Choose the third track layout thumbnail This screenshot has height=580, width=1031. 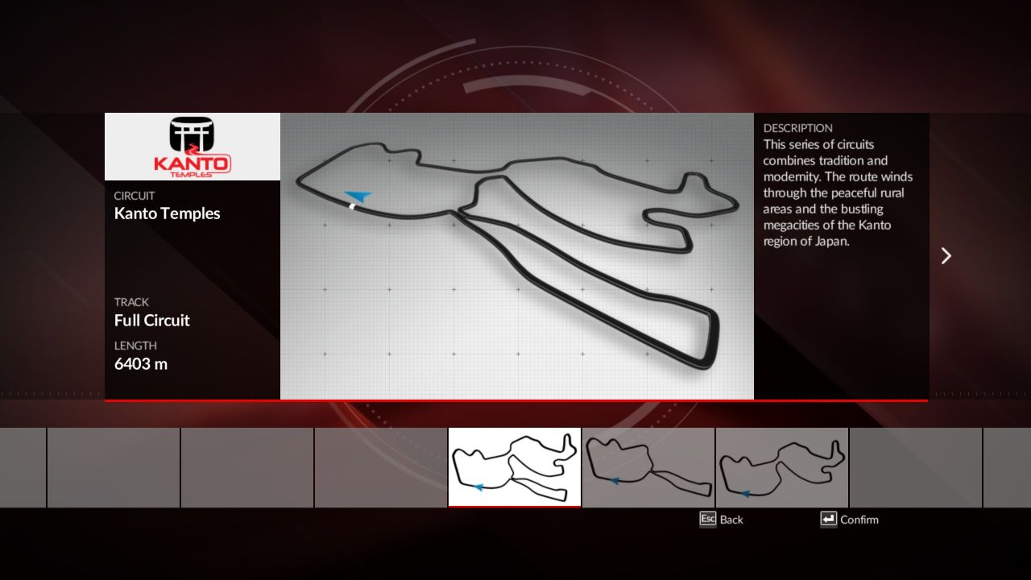782,467
